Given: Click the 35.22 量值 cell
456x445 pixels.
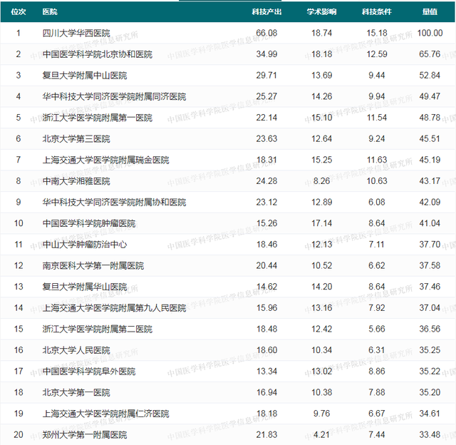Looking at the screenshot, I should tap(430, 372).
